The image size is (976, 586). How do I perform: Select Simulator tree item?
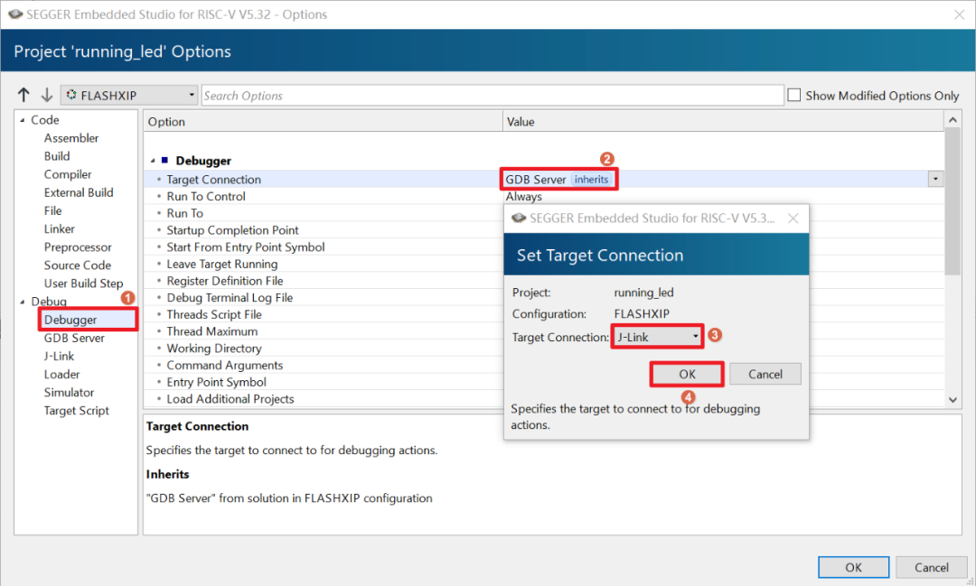pyautogui.click(x=69, y=393)
